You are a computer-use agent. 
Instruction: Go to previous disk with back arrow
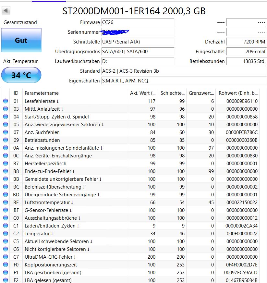[x=6, y=10]
